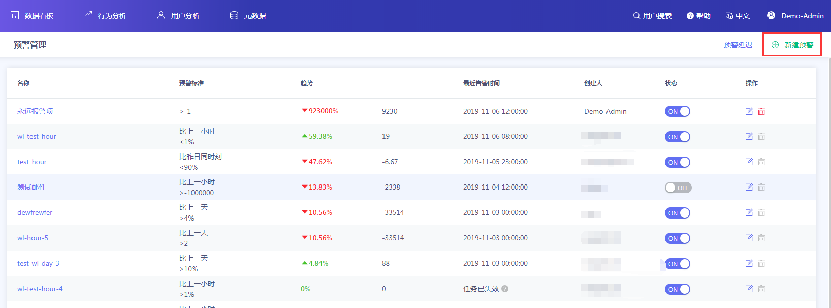Open the wl-hour-5 alert link

point(33,238)
